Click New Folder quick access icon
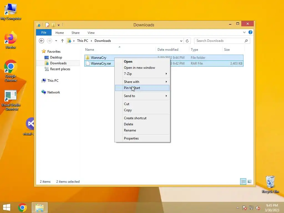 point(54,25)
